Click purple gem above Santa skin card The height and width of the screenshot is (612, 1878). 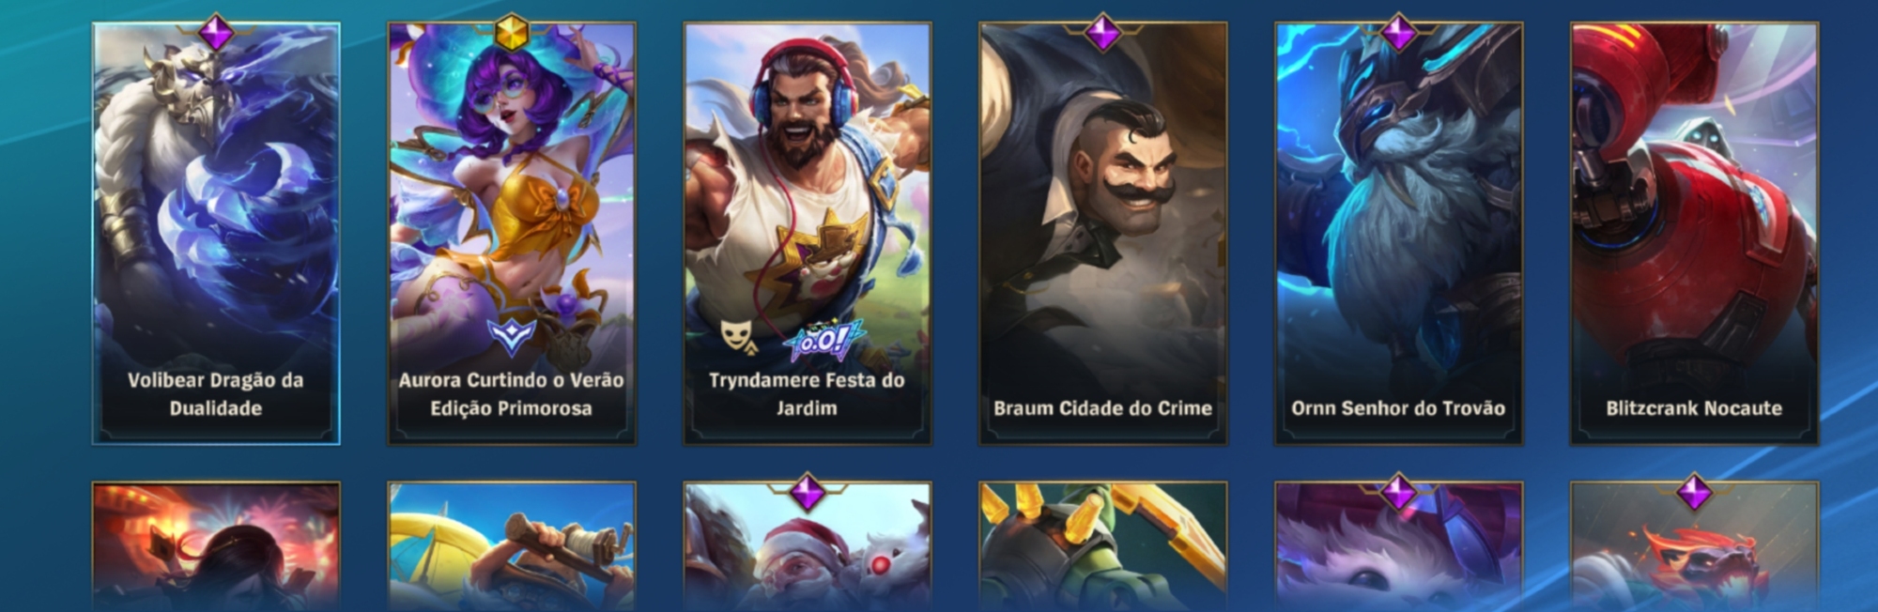[807, 492]
